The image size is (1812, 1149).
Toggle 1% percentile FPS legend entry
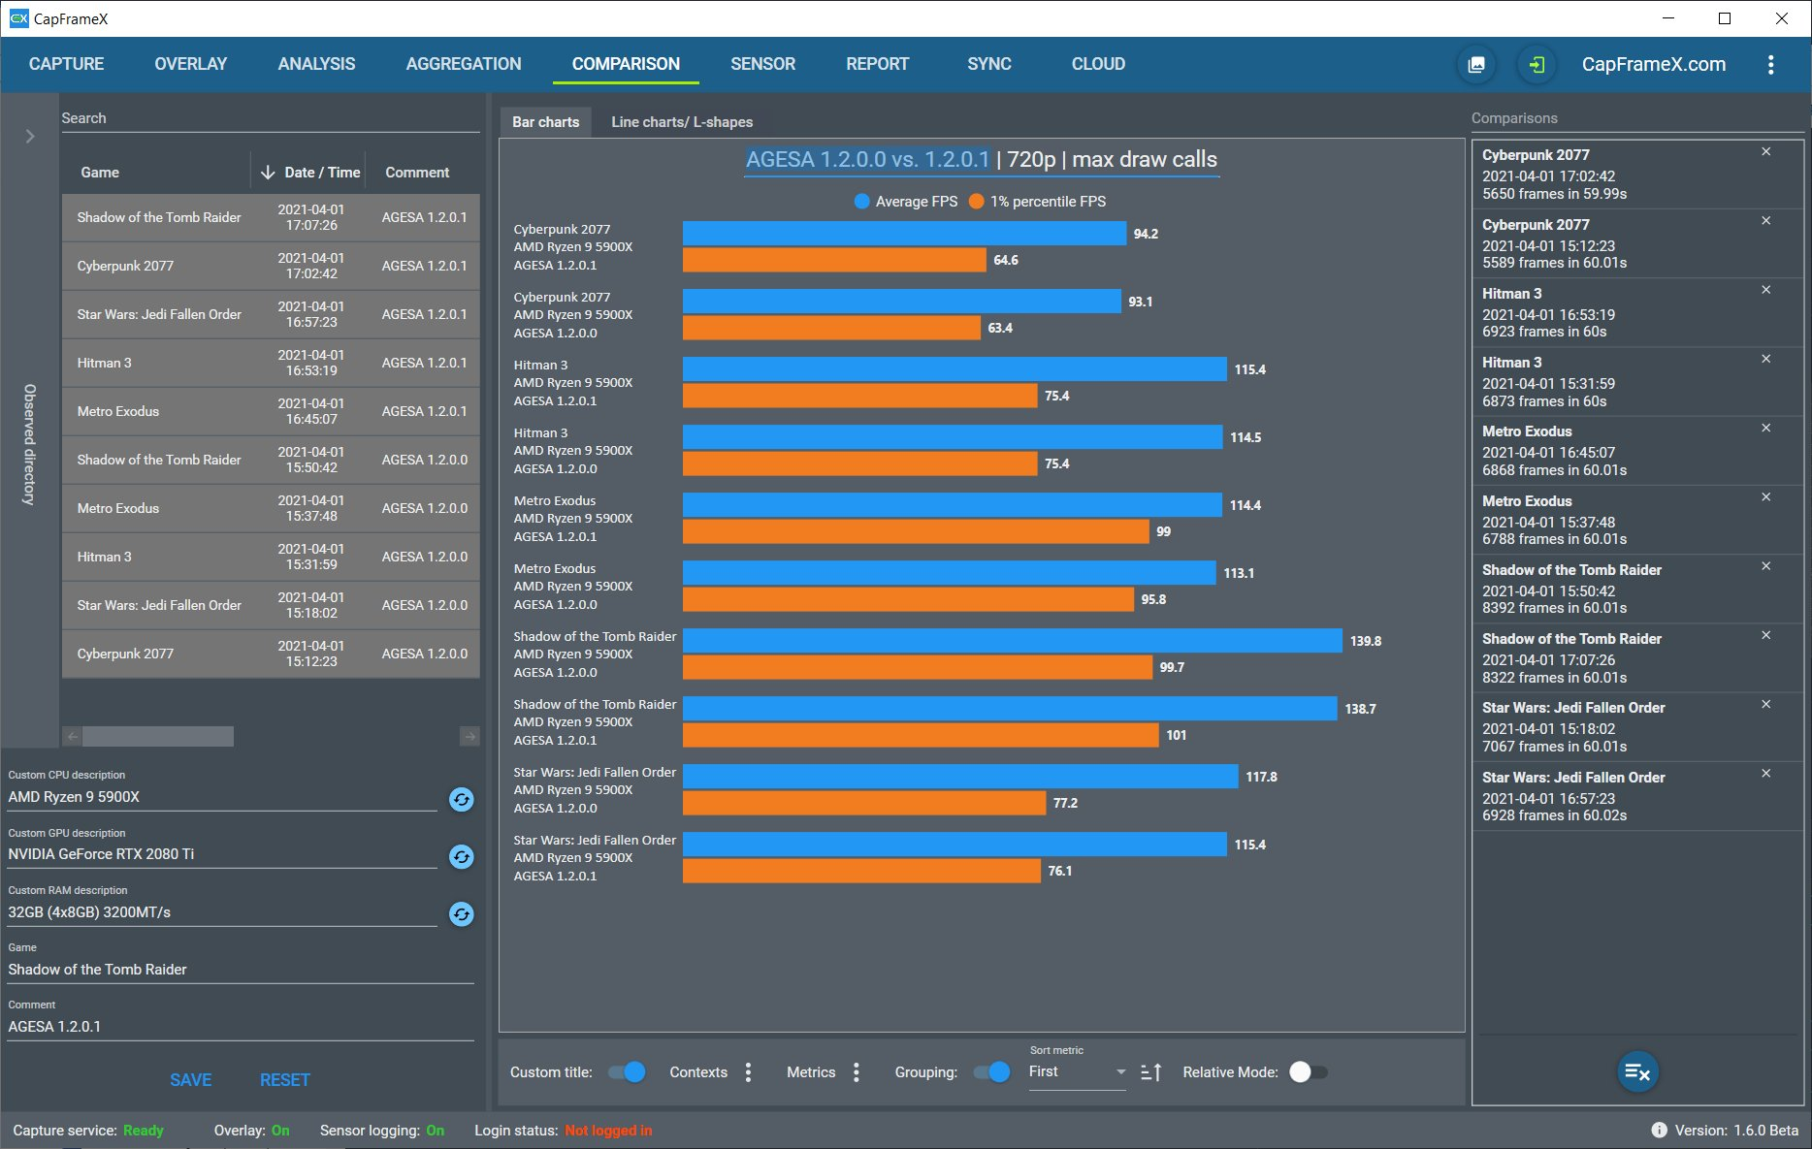(1037, 202)
